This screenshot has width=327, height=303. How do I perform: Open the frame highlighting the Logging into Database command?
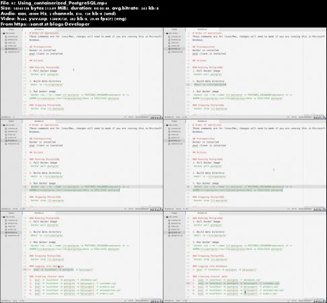(x=81, y=257)
